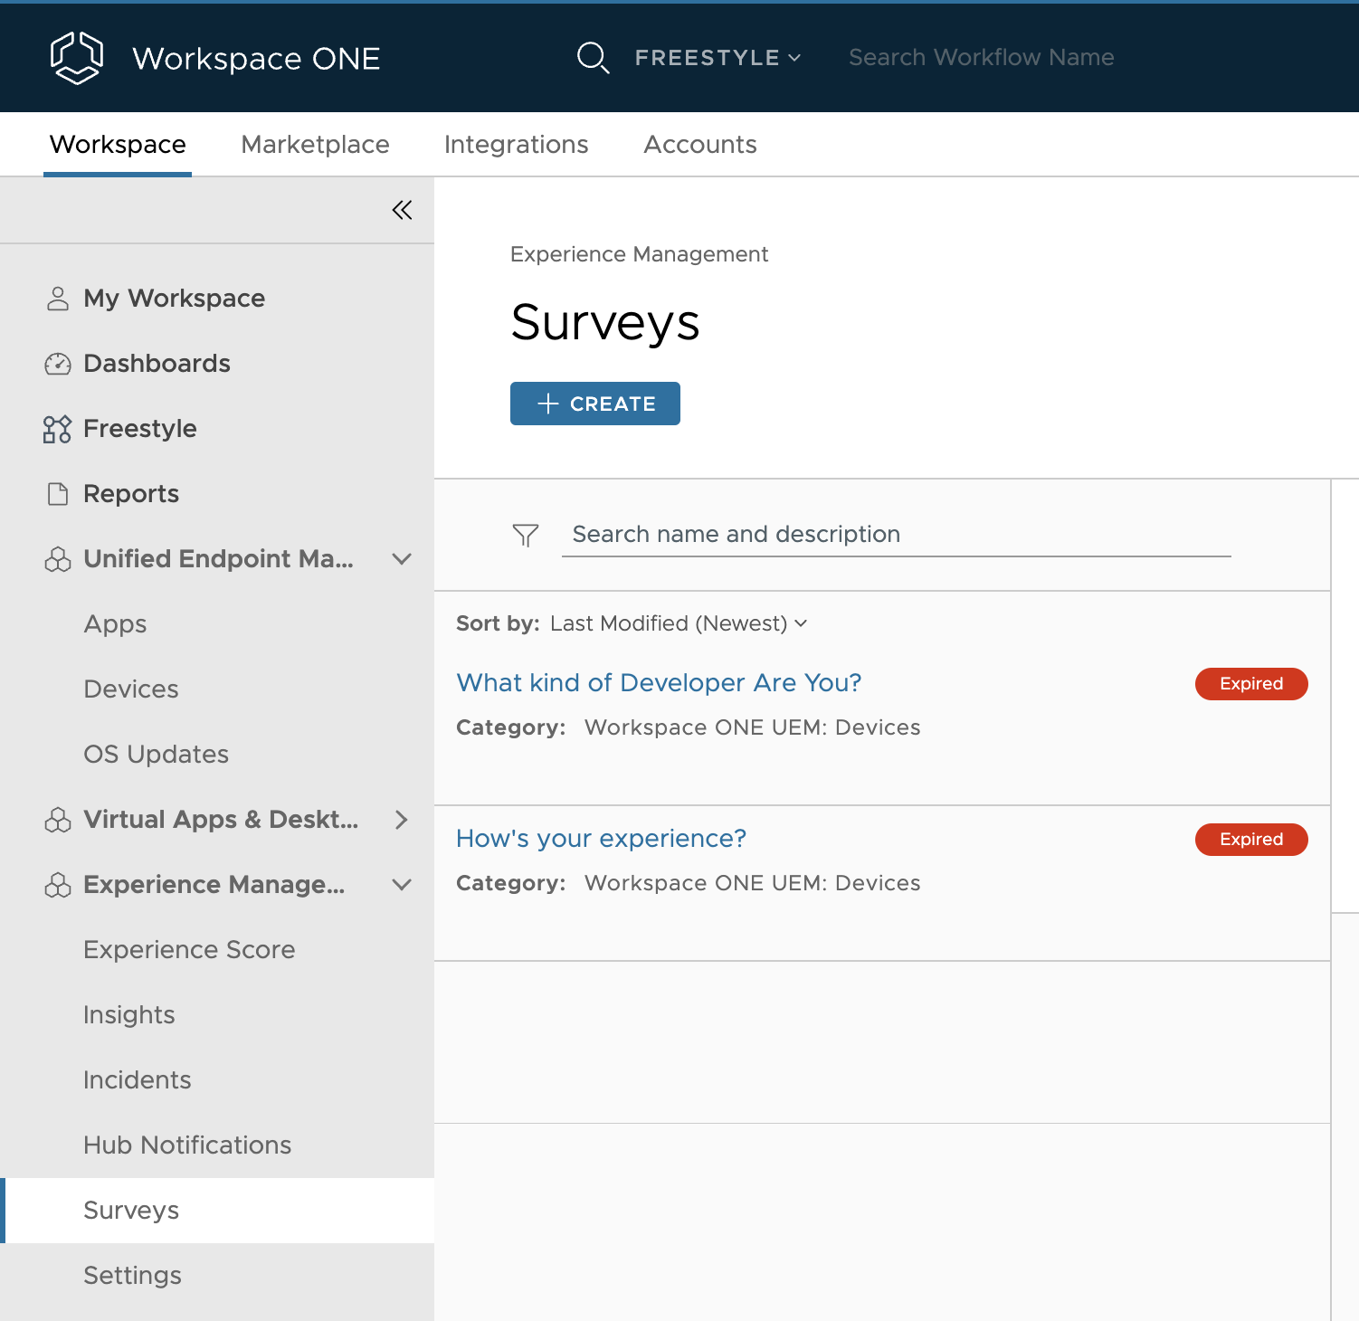Click the My Workspace person icon
1359x1321 pixels.
[x=58, y=299]
